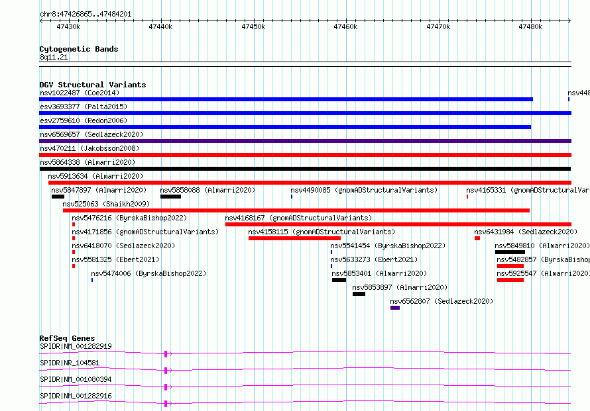Open the nsv5541454 (ByrskaBishop2022) label
The height and width of the screenshot is (411, 590).
click(388, 246)
